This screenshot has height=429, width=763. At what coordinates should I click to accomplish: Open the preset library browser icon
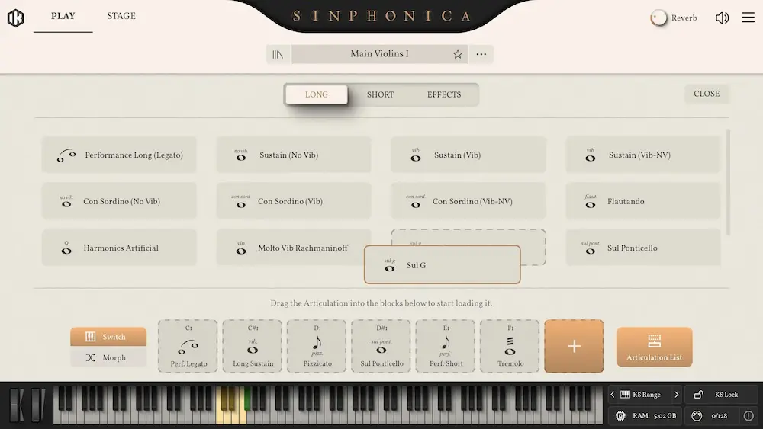click(278, 54)
